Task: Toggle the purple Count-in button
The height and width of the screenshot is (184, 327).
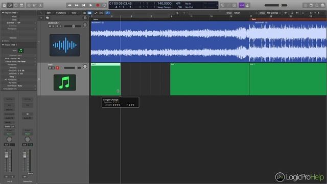Action: pos(242,5)
